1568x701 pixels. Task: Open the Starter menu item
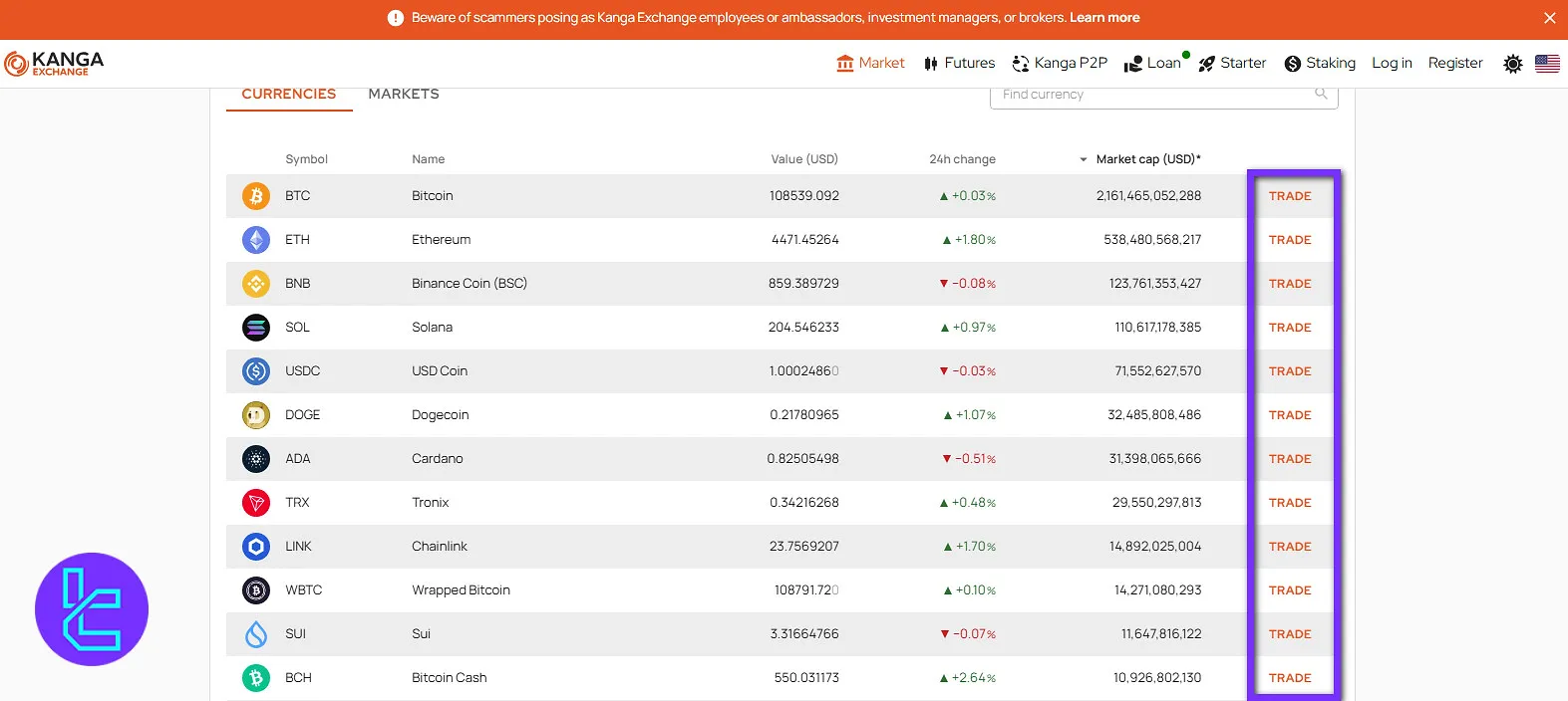click(1232, 63)
